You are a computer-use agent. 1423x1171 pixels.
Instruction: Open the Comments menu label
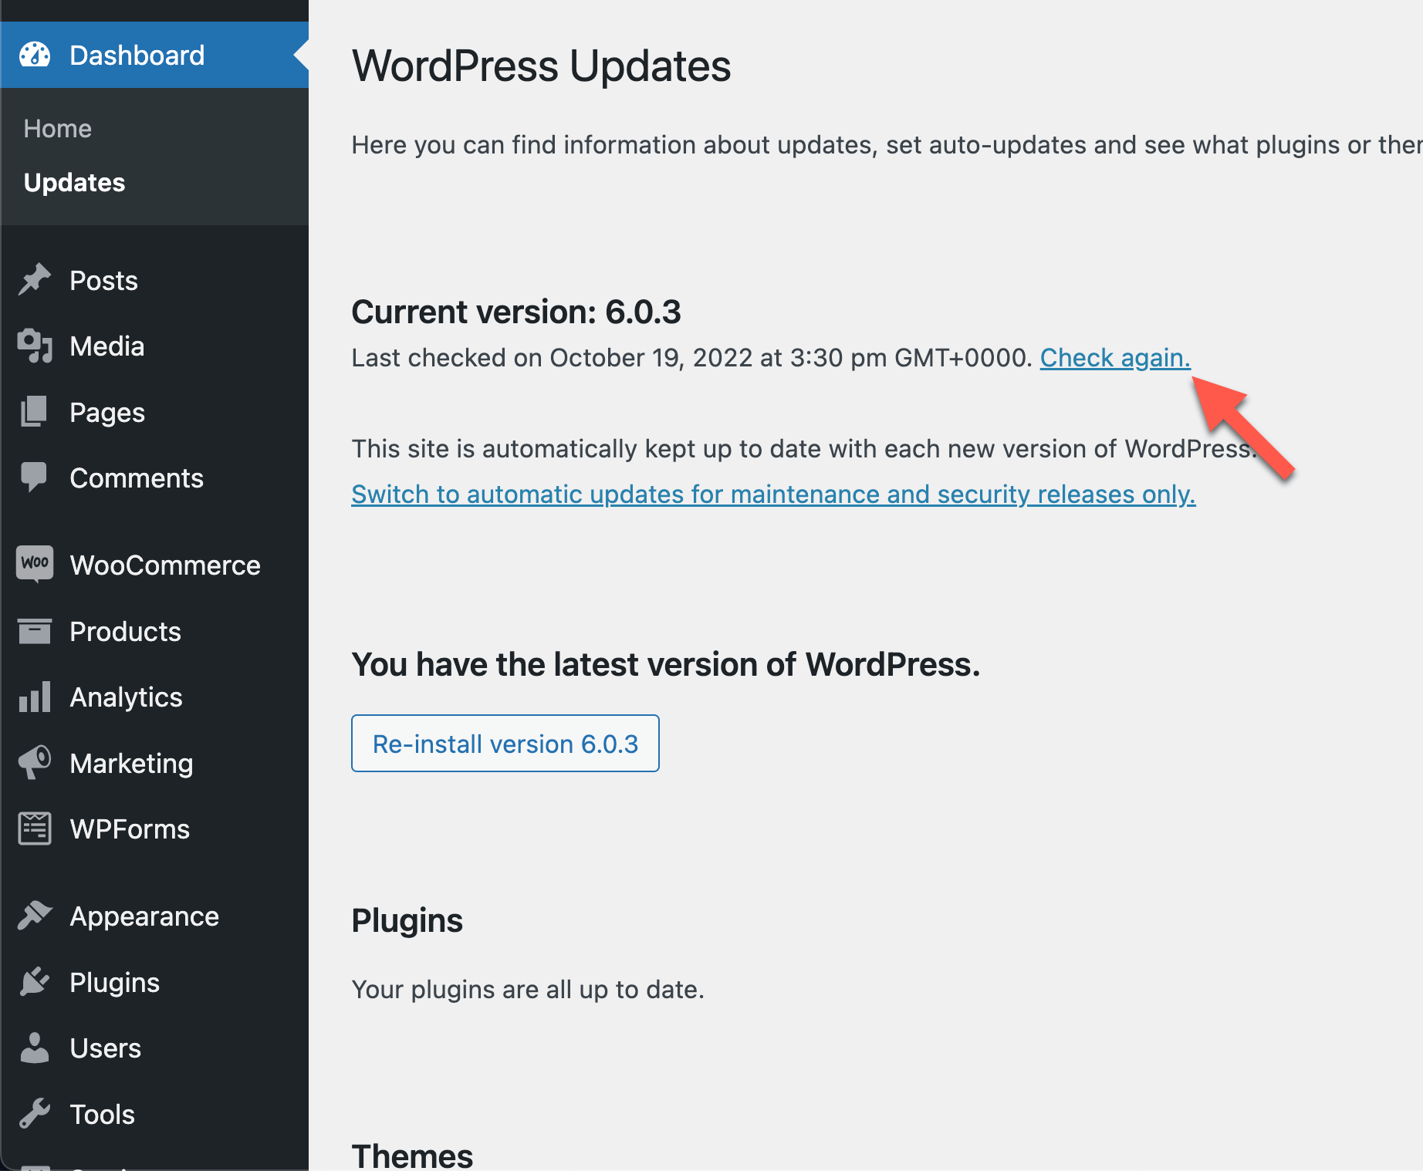[x=137, y=478]
